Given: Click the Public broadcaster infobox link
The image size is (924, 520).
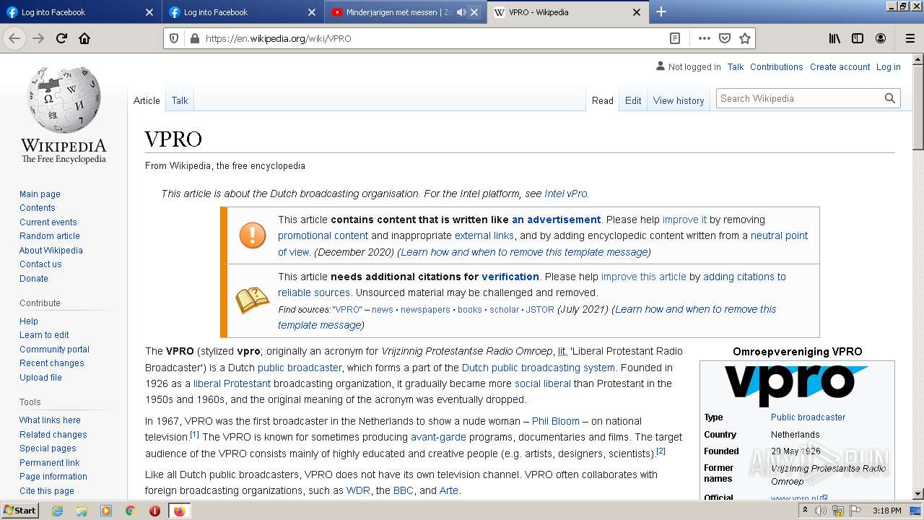Looking at the screenshot, I should [808, 417].
